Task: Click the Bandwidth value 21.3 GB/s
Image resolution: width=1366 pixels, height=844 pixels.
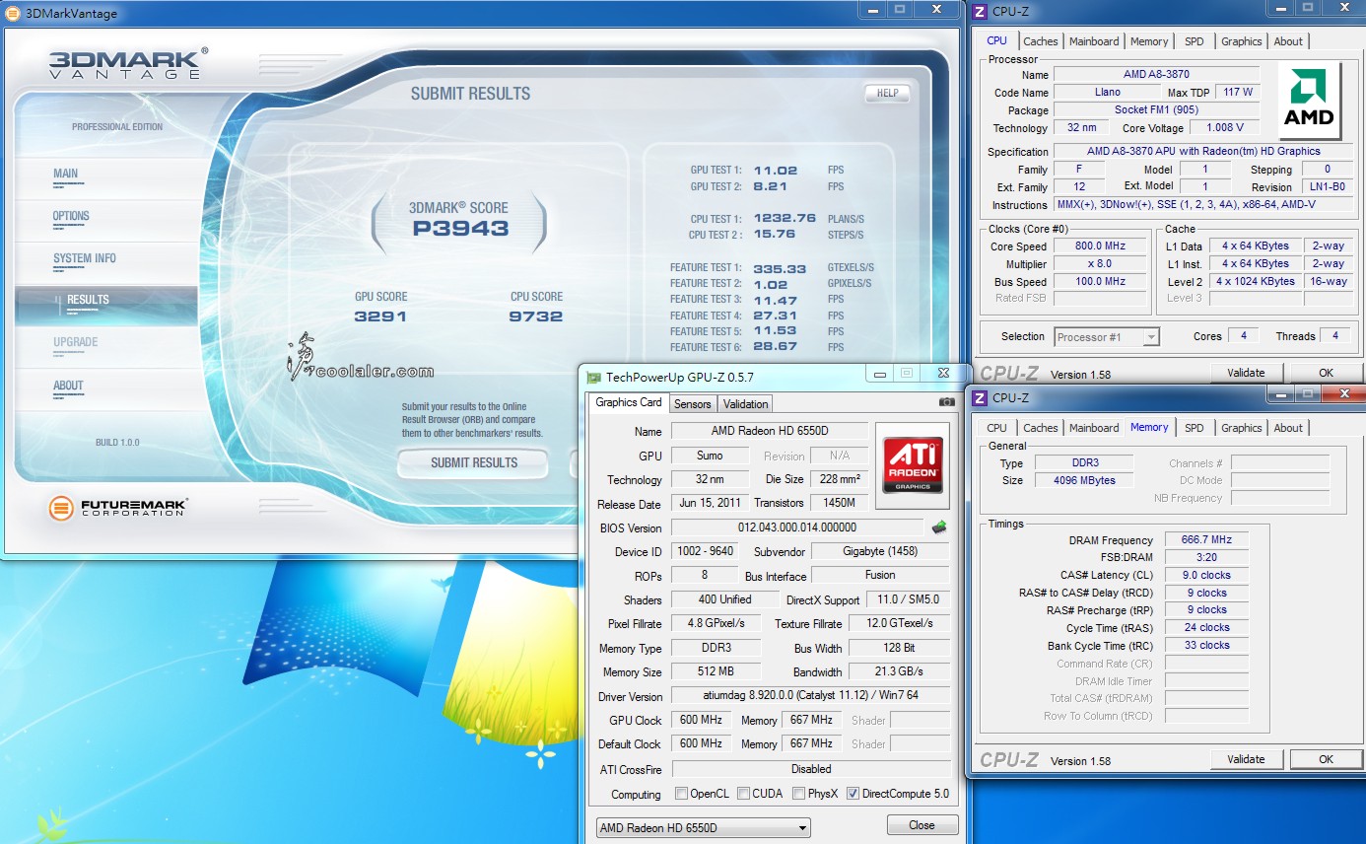Action: (x=899, y=671)
